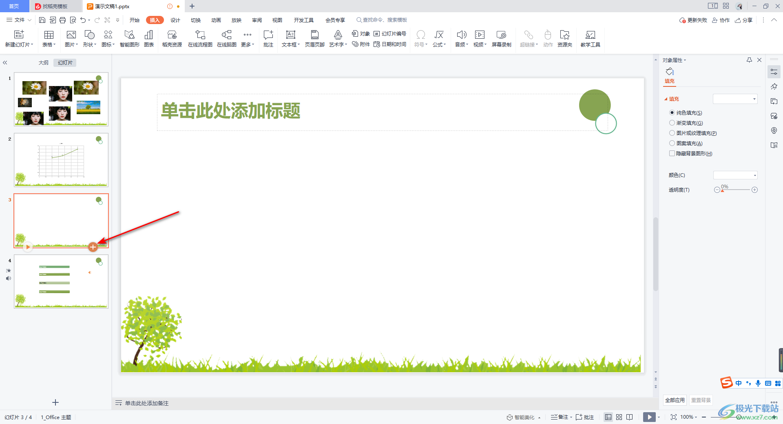Screen dimensions: 783x424
Task: Open smart graphics tool
Action: click(x=129, y=39)
